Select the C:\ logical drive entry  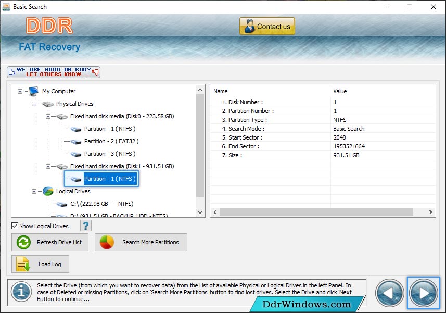101,204
